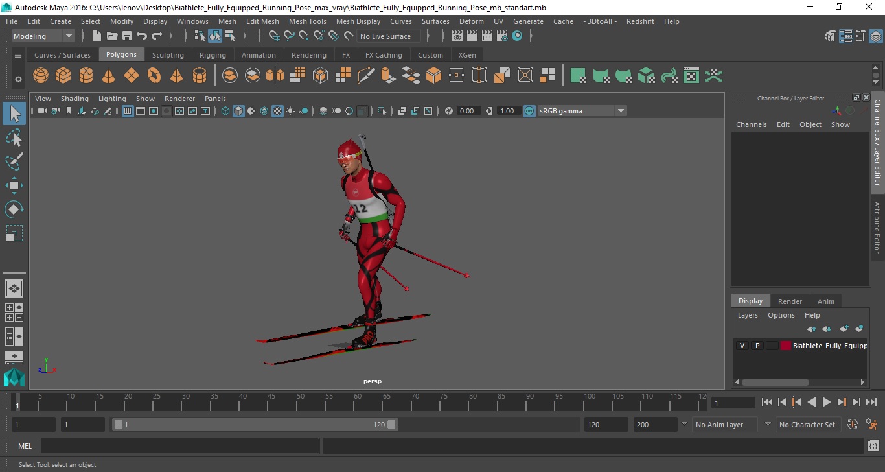Click the Undo arrow icon
This screenshot has width=885, height=472.
point(142,36)
